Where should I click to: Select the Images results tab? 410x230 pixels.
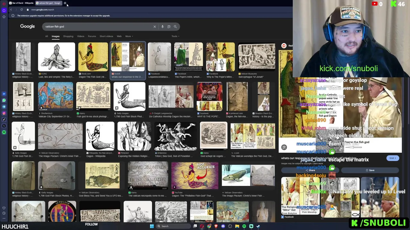[55, 36]
